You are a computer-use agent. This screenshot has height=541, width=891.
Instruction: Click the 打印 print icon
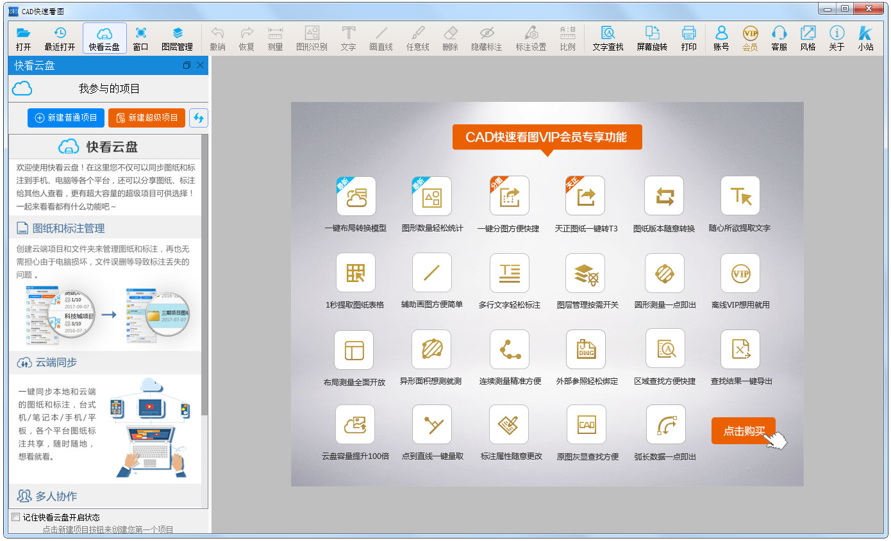coord(689,39)
